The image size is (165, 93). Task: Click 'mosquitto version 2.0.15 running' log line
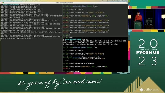[x=18, y=13]
